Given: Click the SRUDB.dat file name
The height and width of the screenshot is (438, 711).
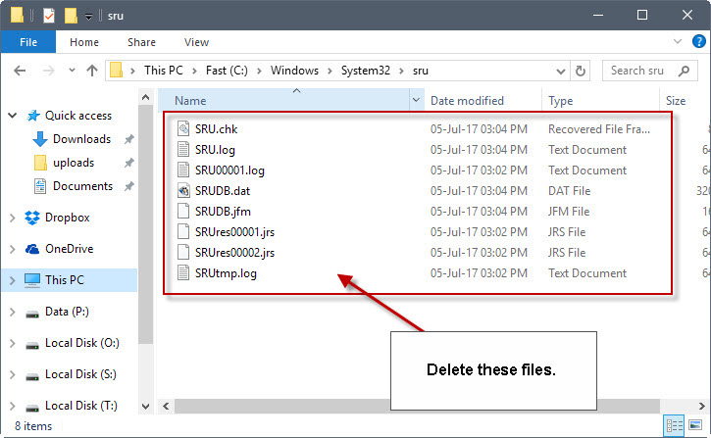Looking at the screenshot, I should (x=223, y=191).
